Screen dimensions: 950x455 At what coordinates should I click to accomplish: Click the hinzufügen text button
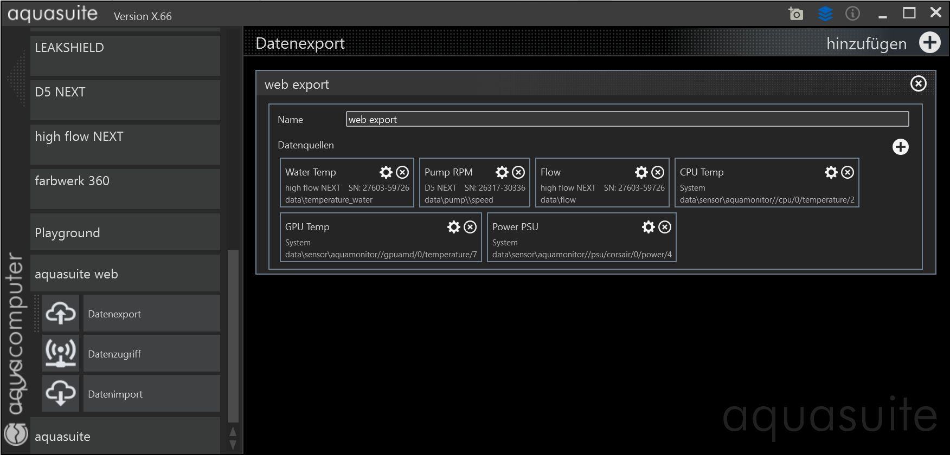pos(866,44)
